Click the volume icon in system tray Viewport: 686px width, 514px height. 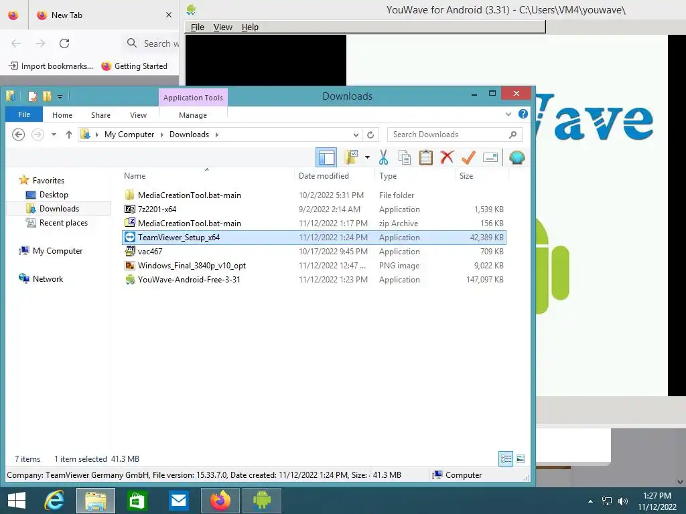pyautogui.click(x=623, y=501)
